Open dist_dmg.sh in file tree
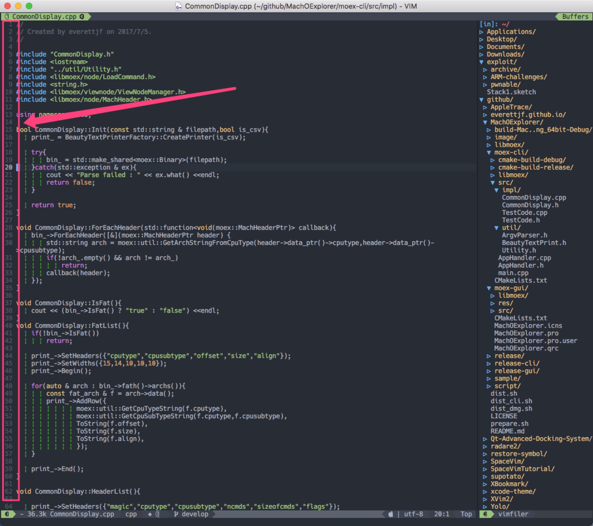Screen dimensions: 593x526 point(511,409)
